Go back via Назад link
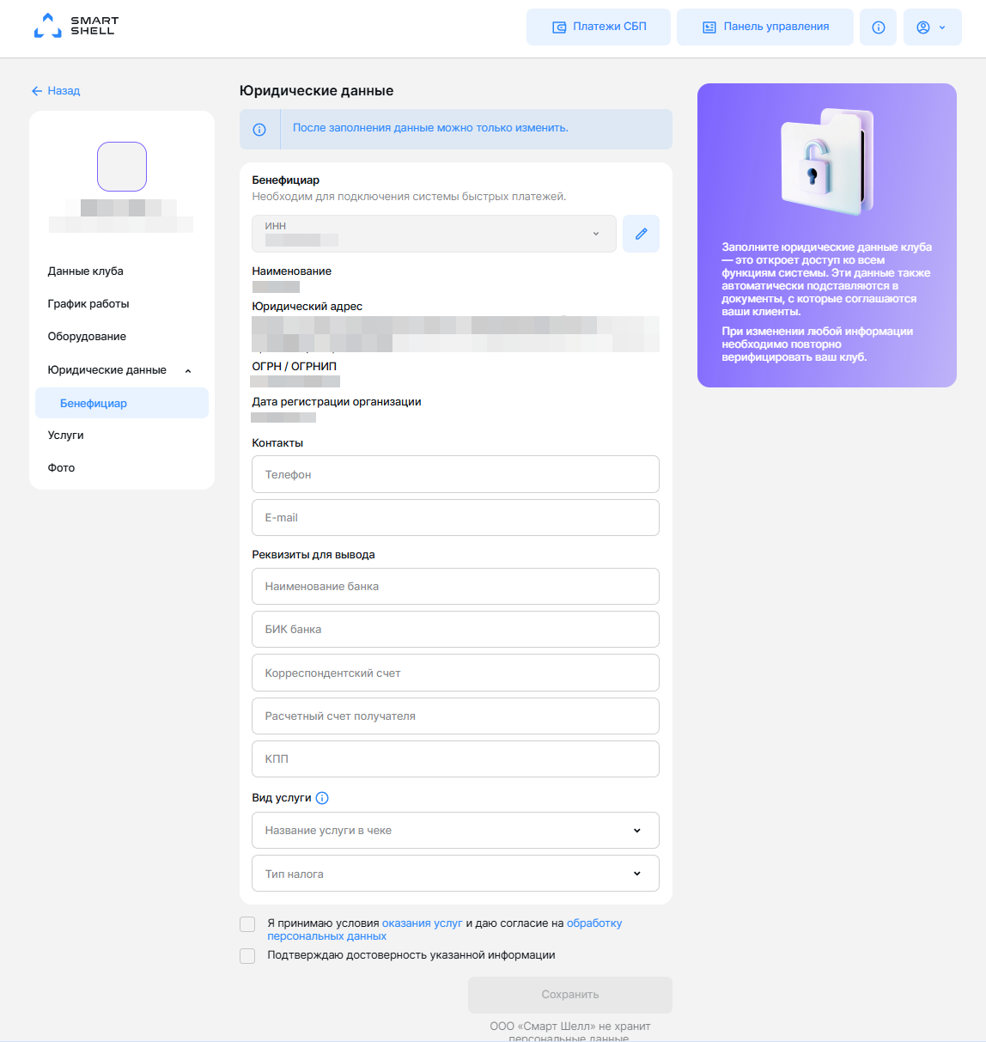This screenshot has width=986, height=1042. click(56, 90)
